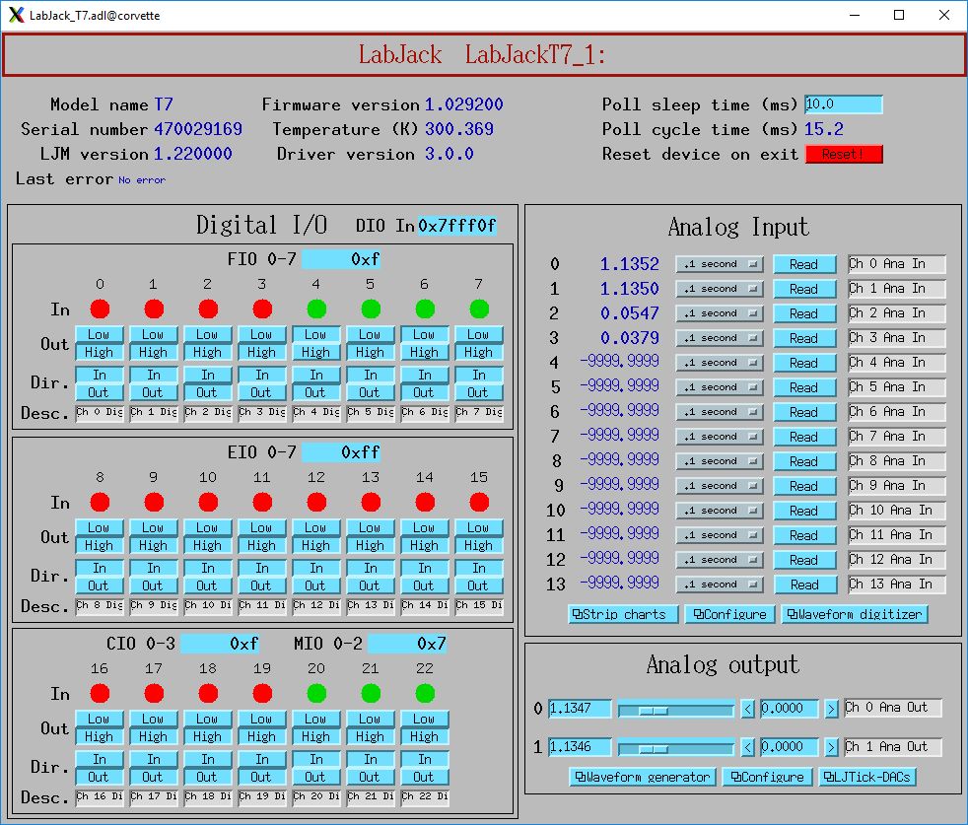Open scan rate dropdown for analog input 9

point(720,486)
